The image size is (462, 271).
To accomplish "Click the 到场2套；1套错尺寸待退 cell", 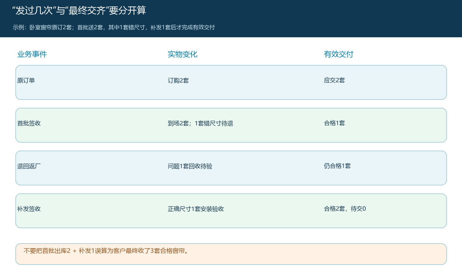I will pyautogui.click(x=201, y=123).
